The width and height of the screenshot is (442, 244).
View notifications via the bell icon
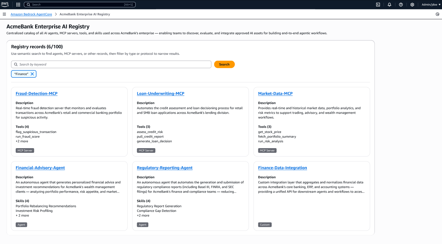389,4
